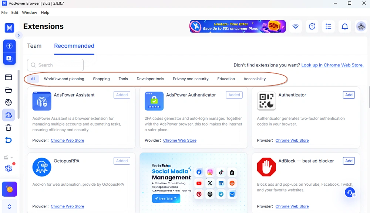Open the task list icon in header
Screen dimensions: 370x213
(329, 26)
